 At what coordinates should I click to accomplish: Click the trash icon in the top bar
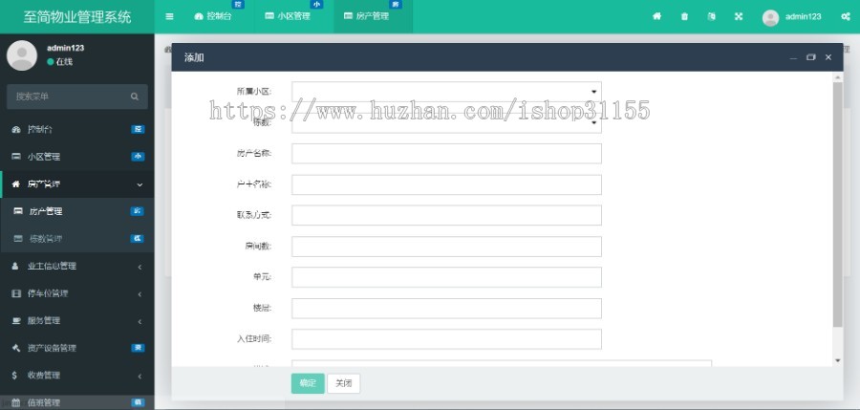point(684,16)
